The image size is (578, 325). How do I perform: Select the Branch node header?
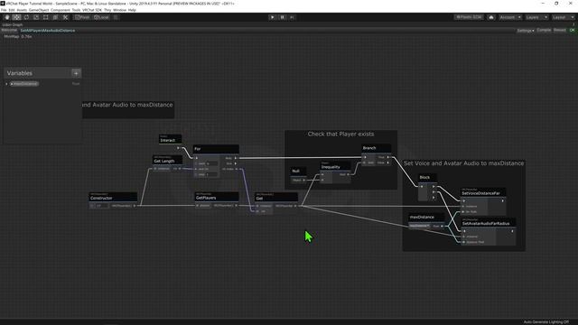(376, 148)
